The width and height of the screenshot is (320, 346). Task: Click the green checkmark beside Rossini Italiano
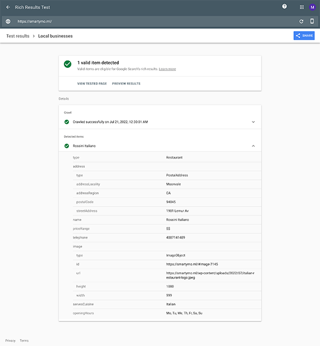coord(67,146)
